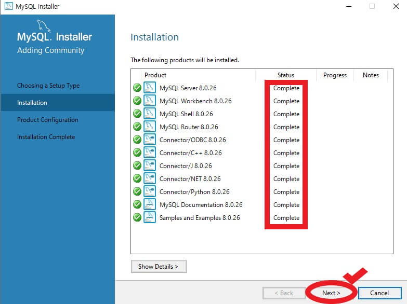Expand details with Show Details button
The image size is (407, 304).
click(159, 267)
